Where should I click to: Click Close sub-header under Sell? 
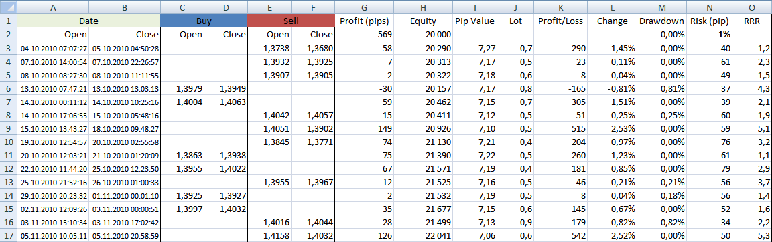313,35
